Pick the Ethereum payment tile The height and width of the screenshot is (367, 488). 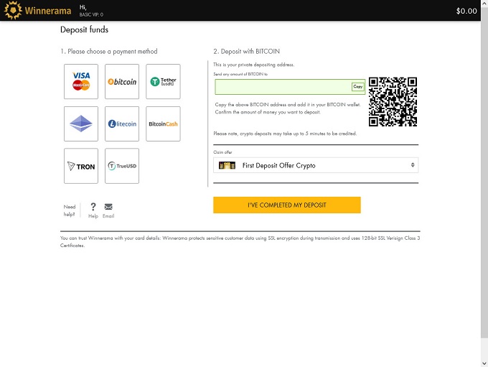click(81, 124)
